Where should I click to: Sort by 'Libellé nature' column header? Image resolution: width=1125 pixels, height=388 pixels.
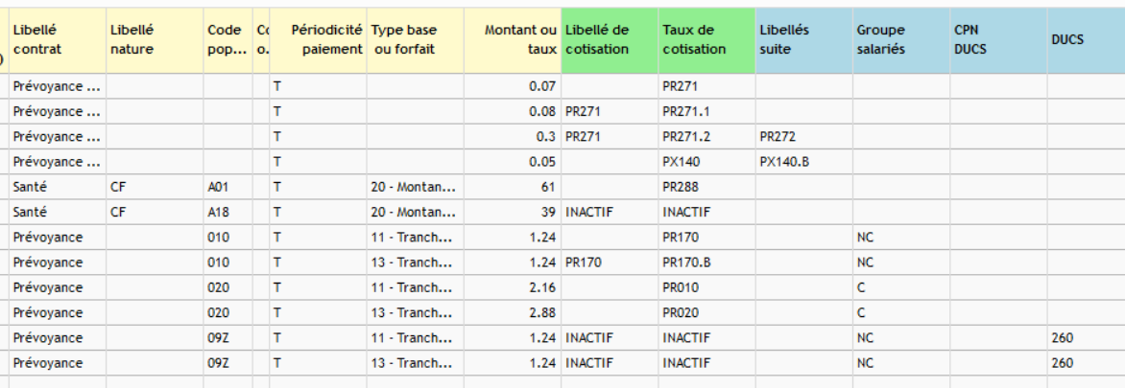pyautogui.click(x=154, y=39)
